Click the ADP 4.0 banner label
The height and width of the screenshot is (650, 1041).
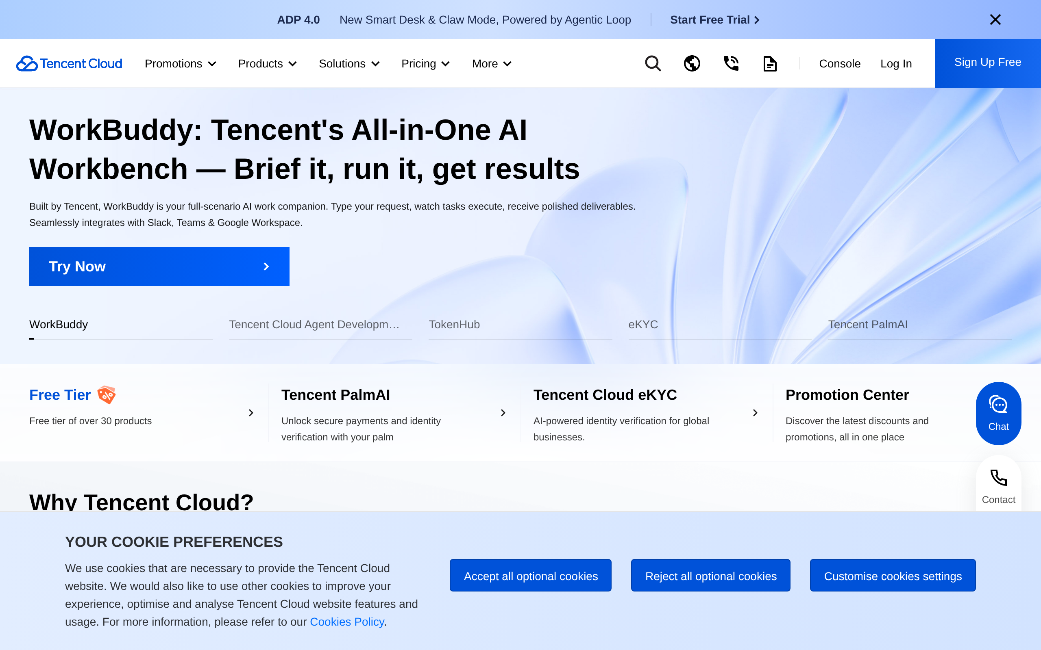298,20
